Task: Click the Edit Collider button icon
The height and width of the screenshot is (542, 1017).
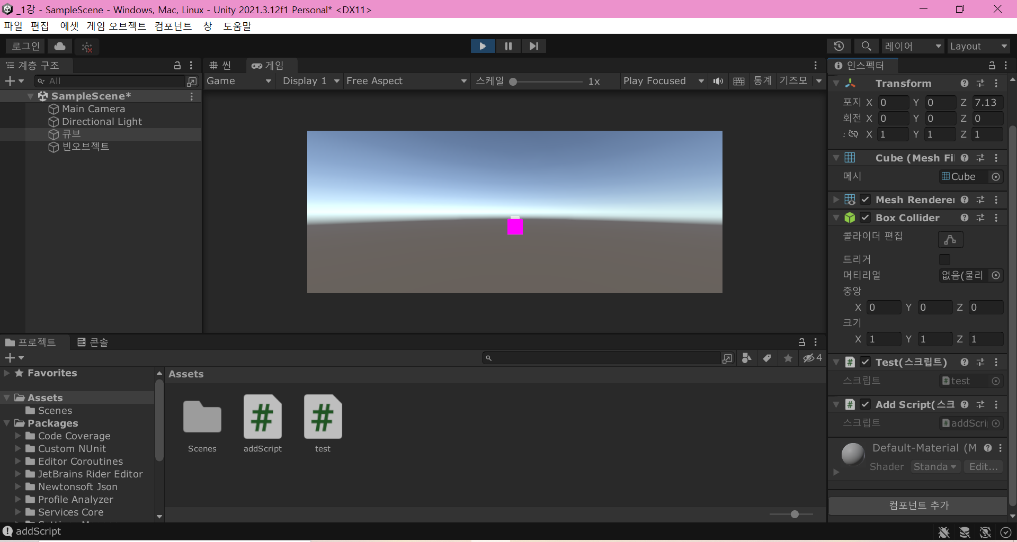Action: coord(950,239)
